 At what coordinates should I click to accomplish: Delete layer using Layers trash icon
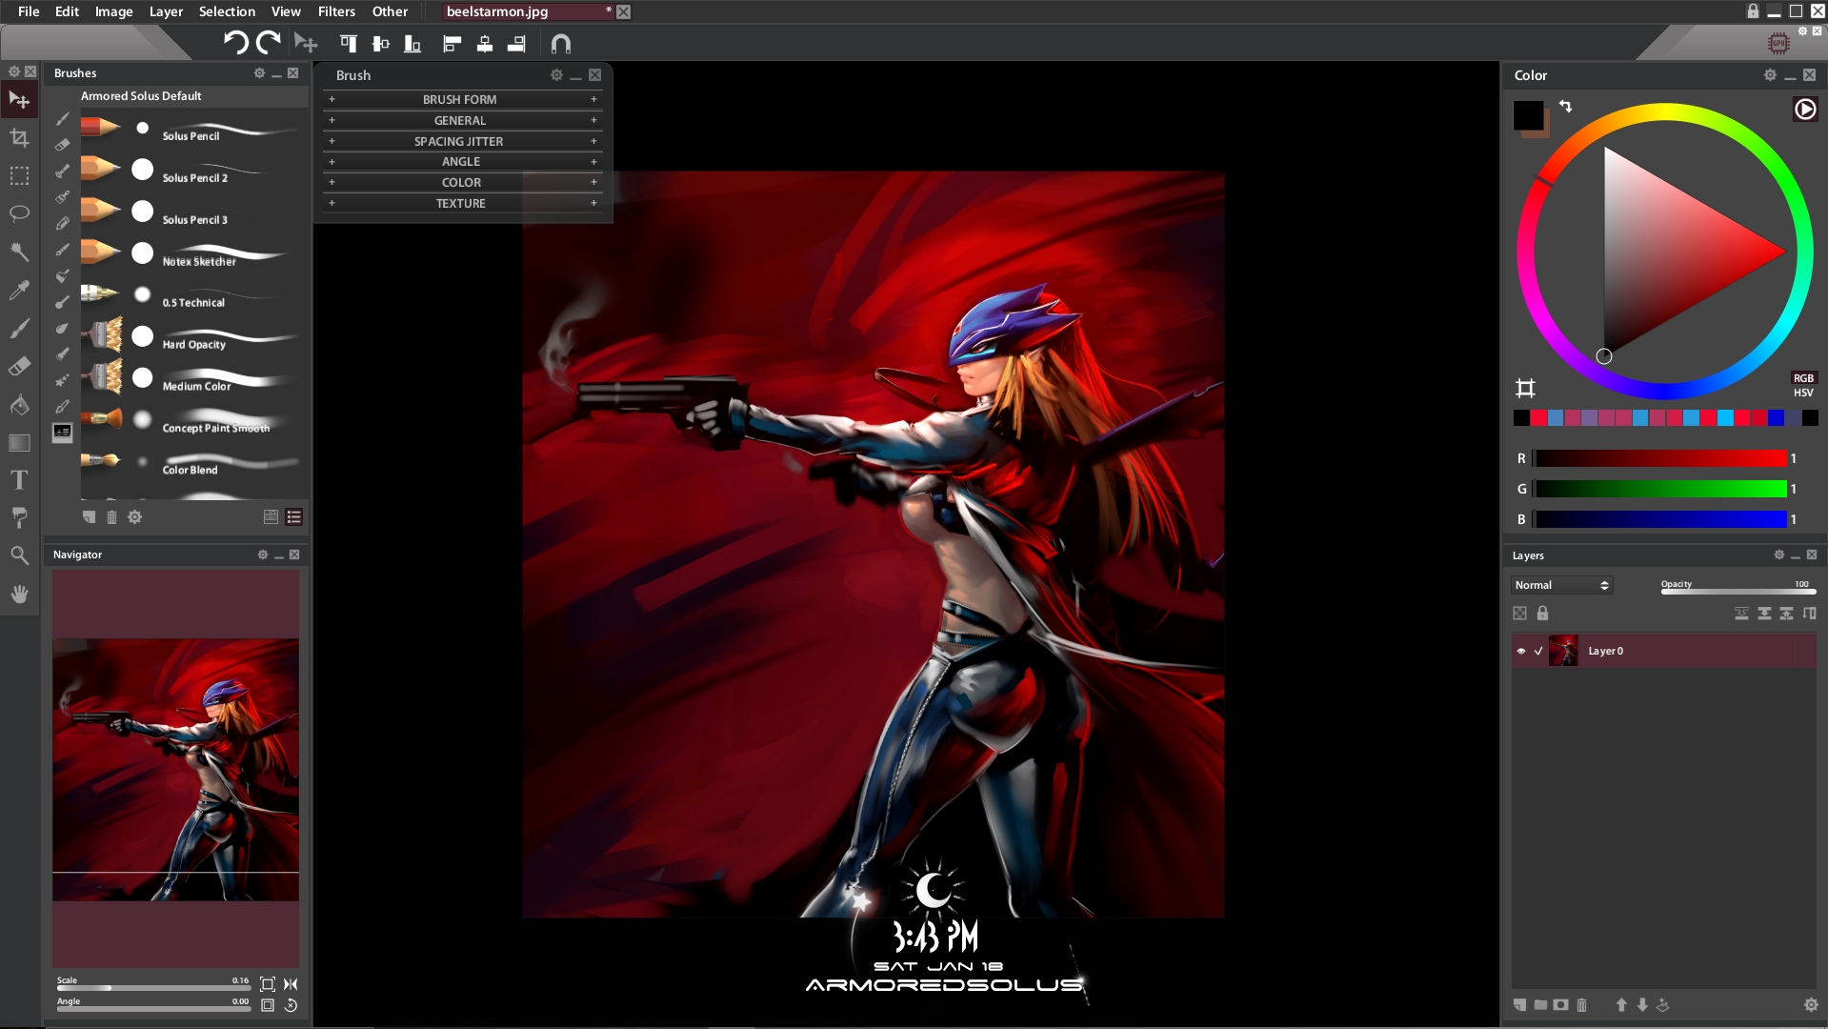pyautogui.click(x=1581, y=1005)
